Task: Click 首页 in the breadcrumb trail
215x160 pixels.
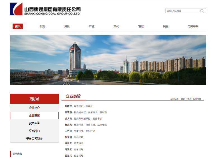Action: [183, 99]
